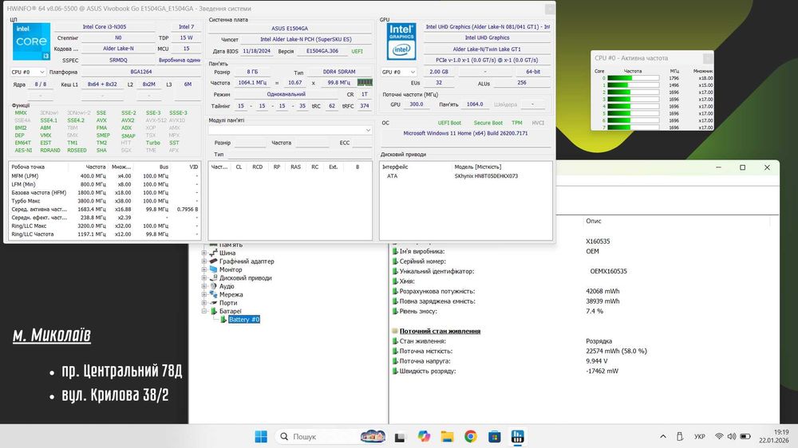Open Task View from the taskbar
The width and height of the screenshot is (798, 448).
coord(400,437)
